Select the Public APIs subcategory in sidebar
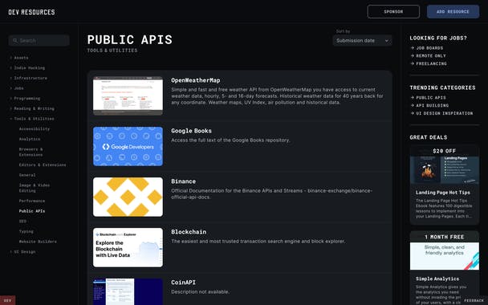 click(x=32, y=211)
